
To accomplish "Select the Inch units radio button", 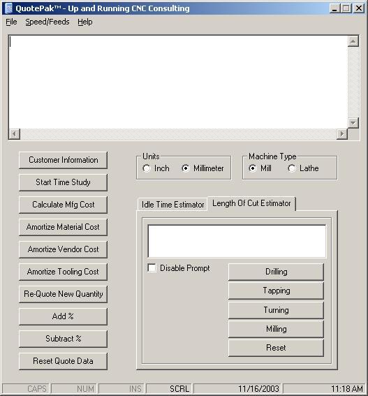I will [147, 168].
